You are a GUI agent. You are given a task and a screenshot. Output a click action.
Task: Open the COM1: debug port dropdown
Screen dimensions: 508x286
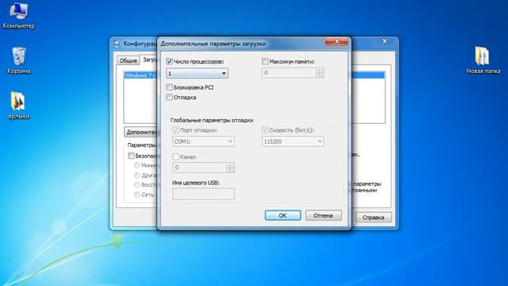point(203,141)
